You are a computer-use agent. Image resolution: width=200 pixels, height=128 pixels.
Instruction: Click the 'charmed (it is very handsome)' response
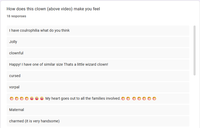(x=34, y=121)
